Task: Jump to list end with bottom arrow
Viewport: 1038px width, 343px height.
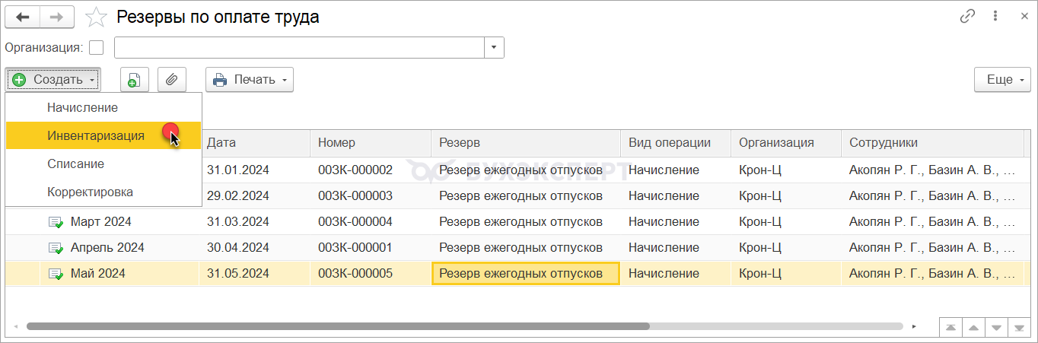Action: [x=1018, y=327]
